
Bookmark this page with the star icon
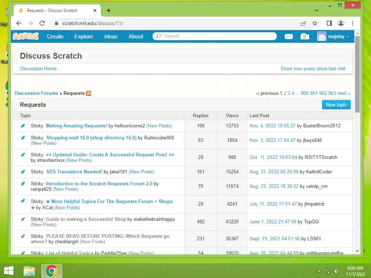point(315,23)
